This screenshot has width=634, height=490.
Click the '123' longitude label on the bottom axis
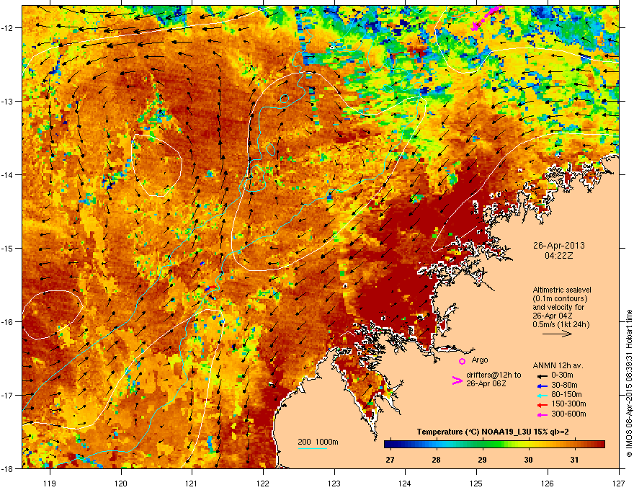tap(334, 483)
